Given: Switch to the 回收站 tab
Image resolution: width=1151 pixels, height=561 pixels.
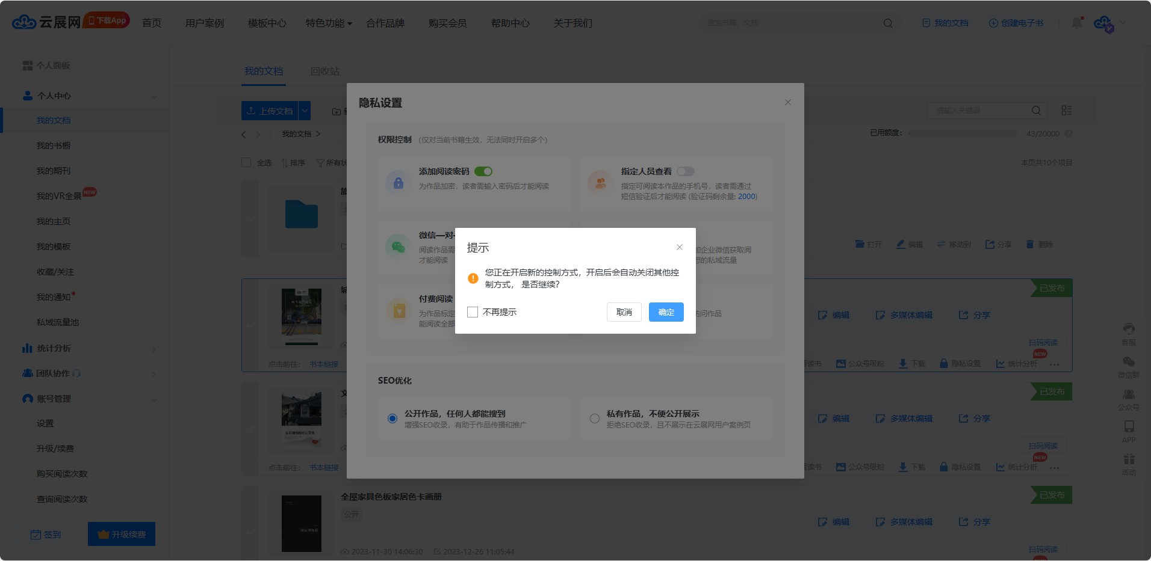Looking at the screenshot, I should tap(325, 72).
